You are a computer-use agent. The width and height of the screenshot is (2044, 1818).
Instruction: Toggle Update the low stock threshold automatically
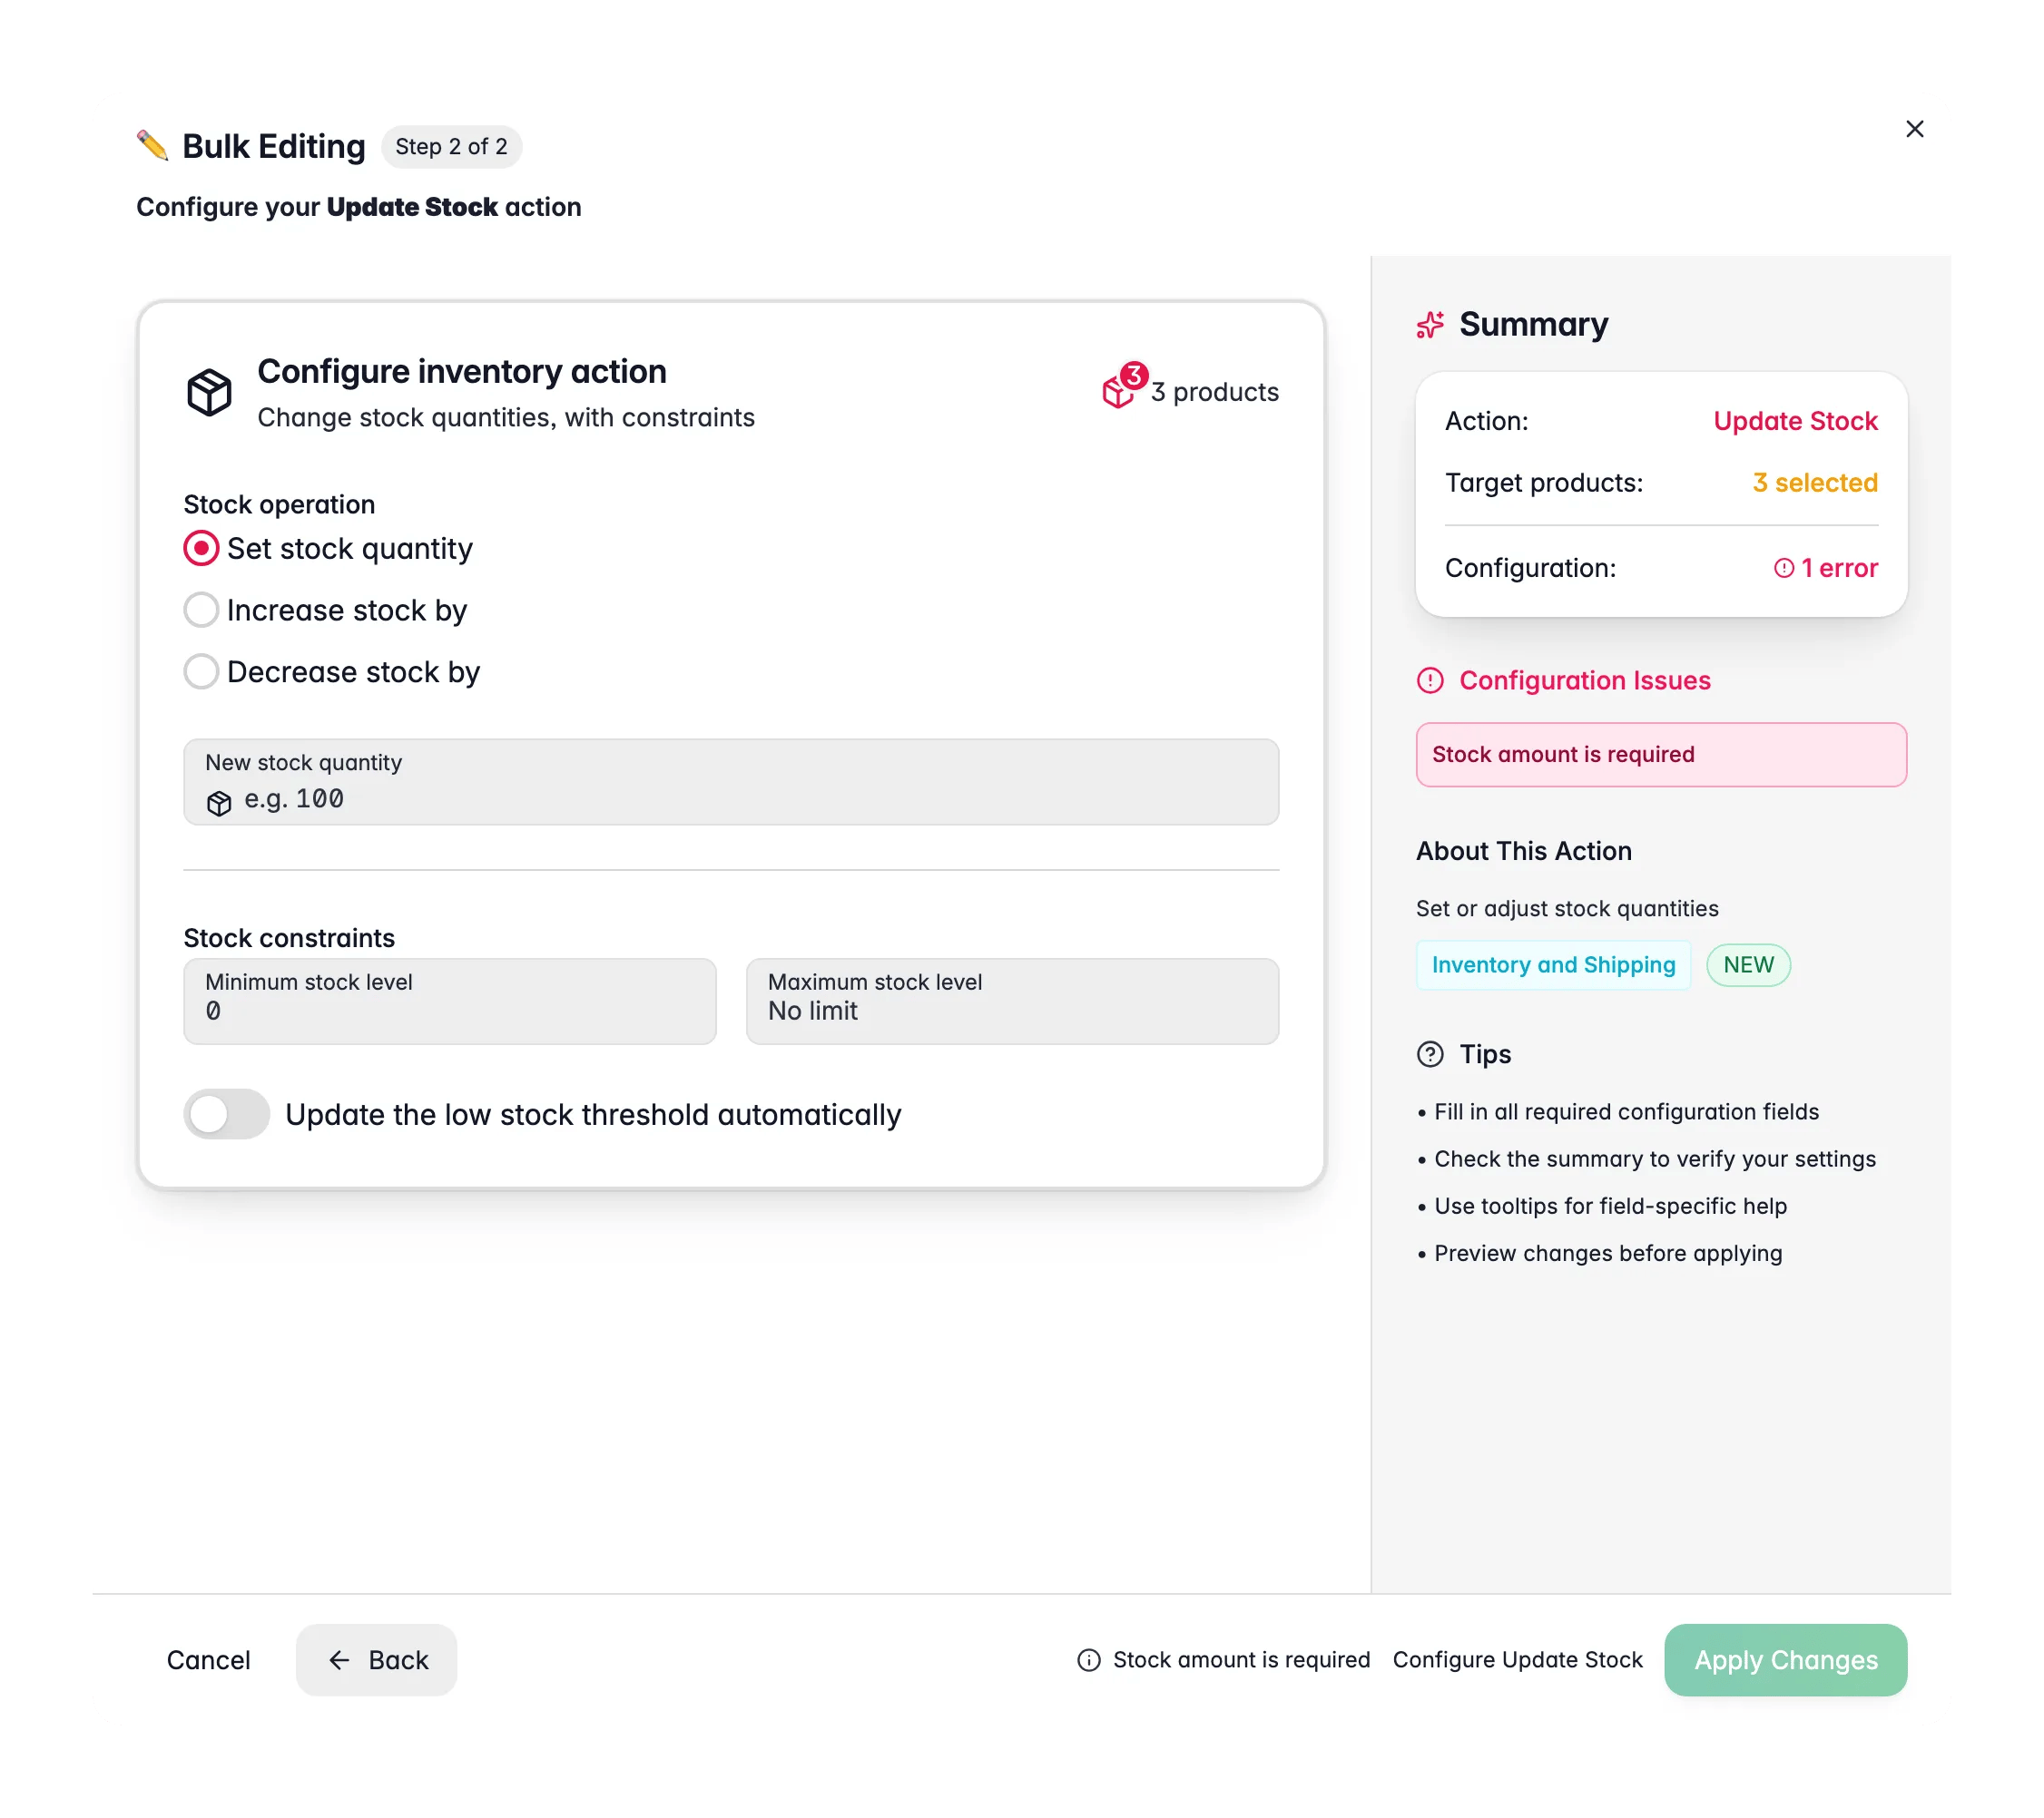[x=226, y=1114]
